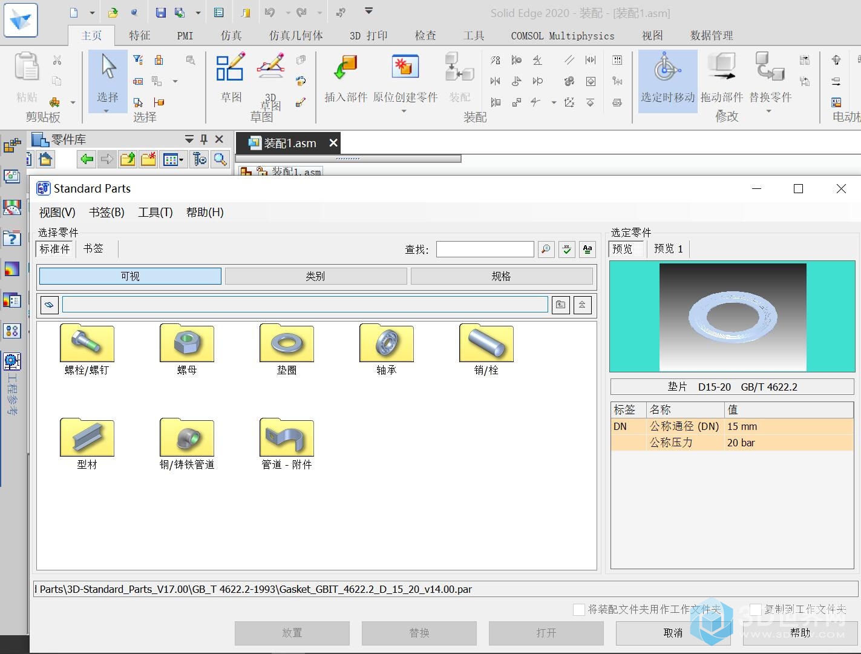Open the 管道 - 附件 pipe accessories folder
Viewport: 861px width, 654px height.
pyautogui.click(x=287, y=444)
